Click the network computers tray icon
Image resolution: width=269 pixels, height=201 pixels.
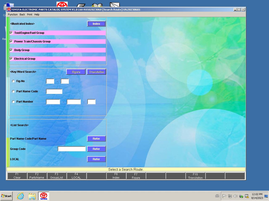pyautogui.click(x=230, y=196)
